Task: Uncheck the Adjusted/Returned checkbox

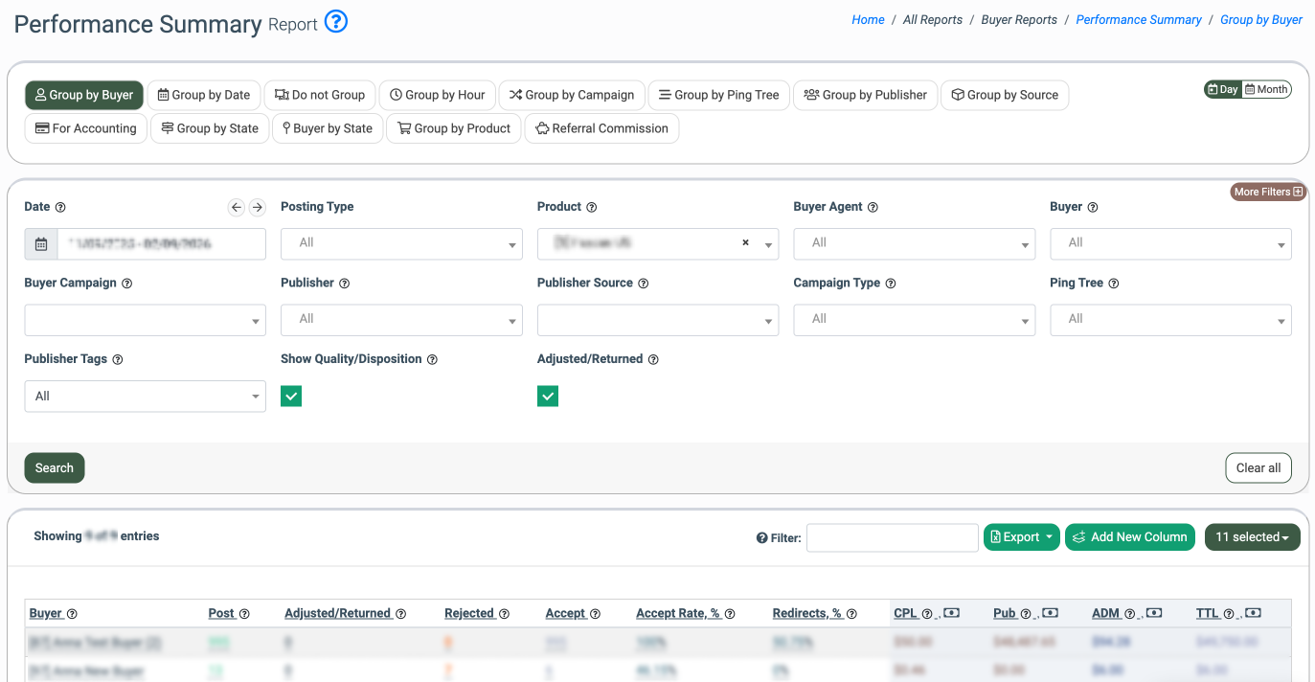Action: pos(548,396)
